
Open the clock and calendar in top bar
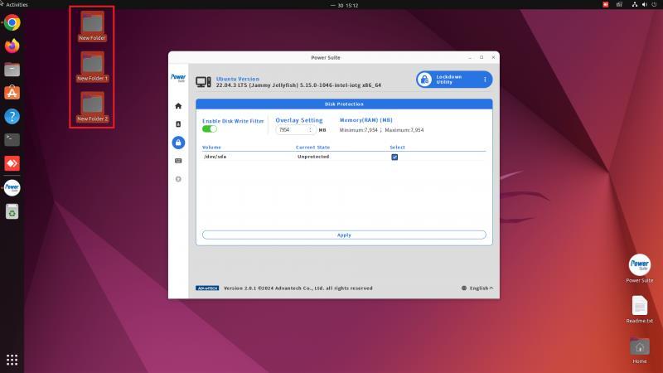pos(345,5)
